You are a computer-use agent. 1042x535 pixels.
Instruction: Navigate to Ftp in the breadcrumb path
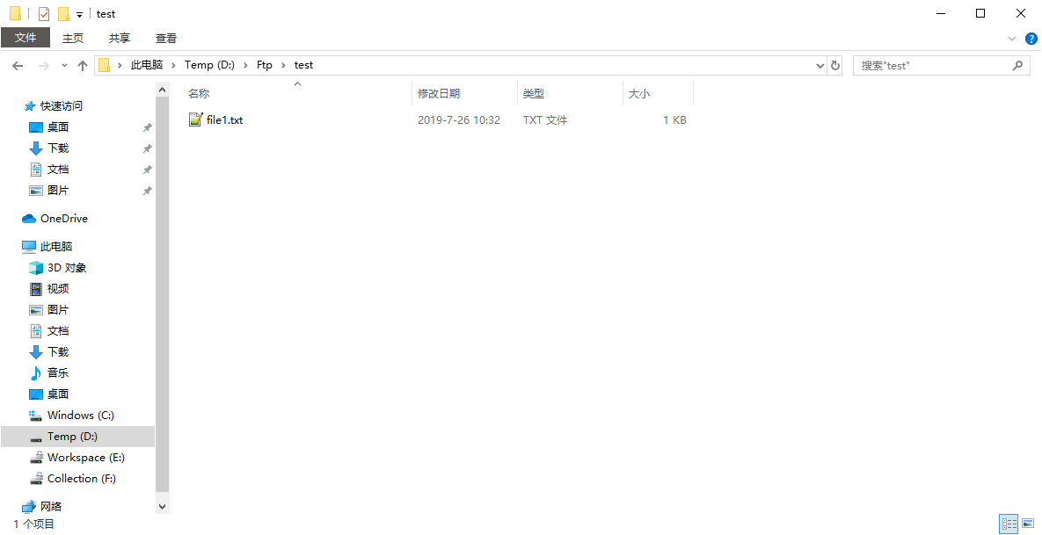click(x=264, y=65)
